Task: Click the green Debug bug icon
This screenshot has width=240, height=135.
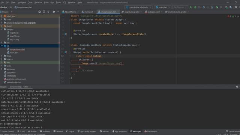Action: point(195,7)
